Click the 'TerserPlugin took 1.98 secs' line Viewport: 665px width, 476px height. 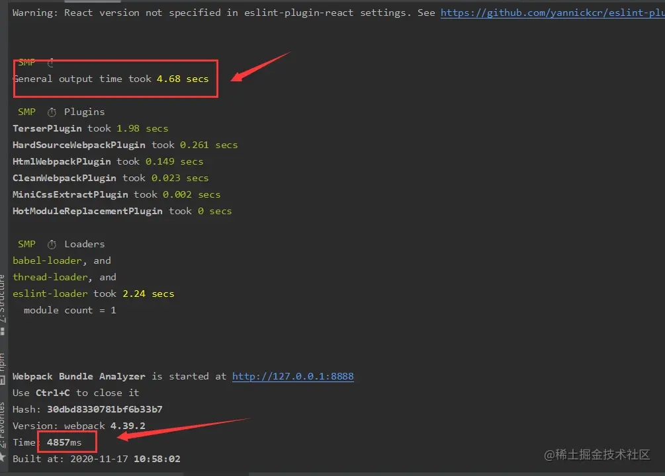click(91, 128)
